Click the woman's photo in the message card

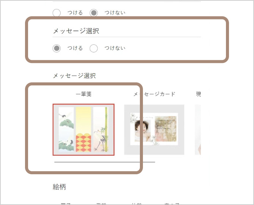(x=143, y=131)
